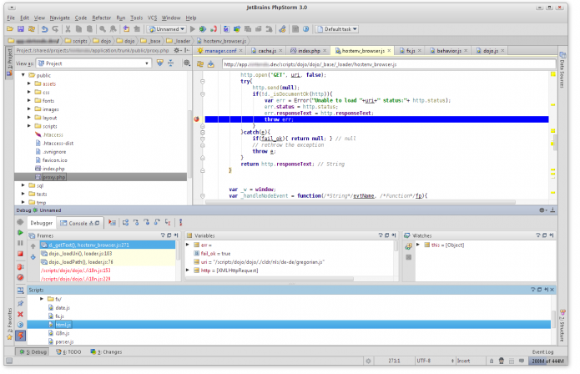The height and width of the screenshot is (374, 580).
Task: Open the Structure side panel button
Action: click(x=562, y=325)
